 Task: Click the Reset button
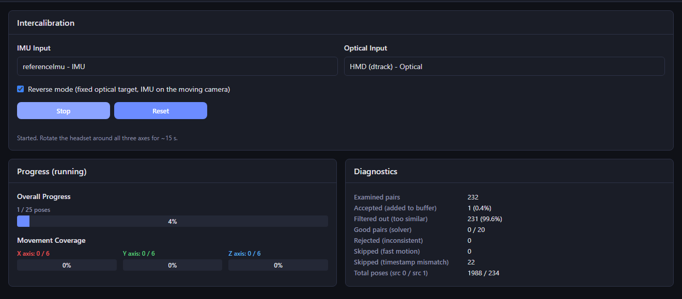tap(161, 111)
